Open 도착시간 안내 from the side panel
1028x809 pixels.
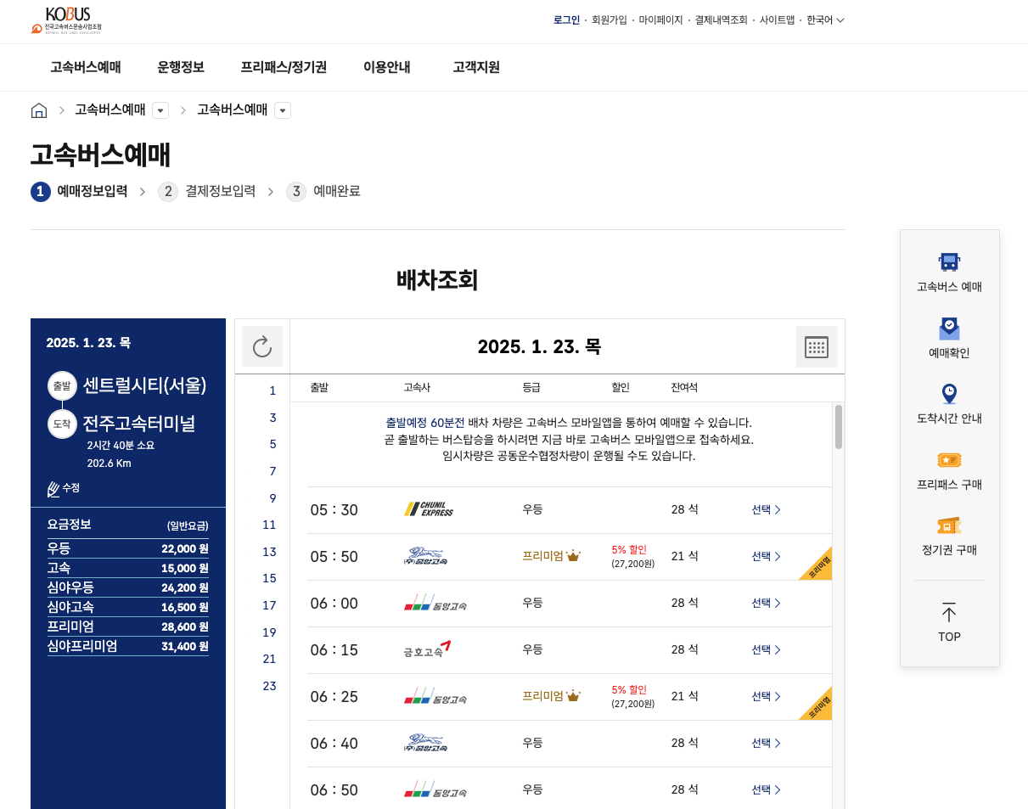[949, 402]
